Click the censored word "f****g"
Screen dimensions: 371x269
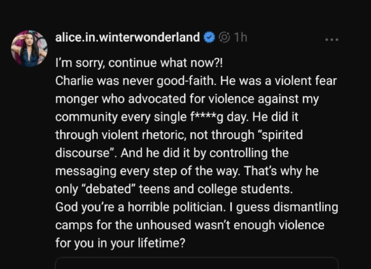click(x=214, y=117)
